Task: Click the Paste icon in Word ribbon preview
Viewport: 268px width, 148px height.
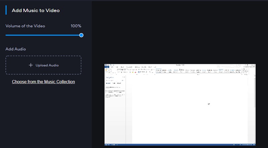Action: coord(107,70)
